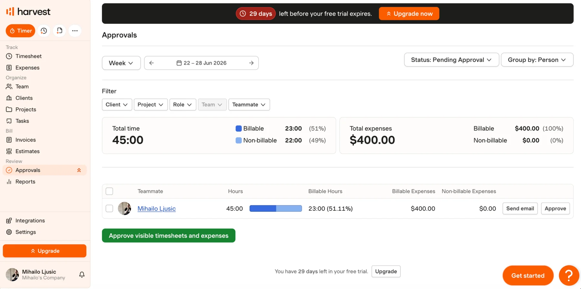The image size is (581, 289).
Task: Click the Harvest logo
Action: (x=28, y=12)
